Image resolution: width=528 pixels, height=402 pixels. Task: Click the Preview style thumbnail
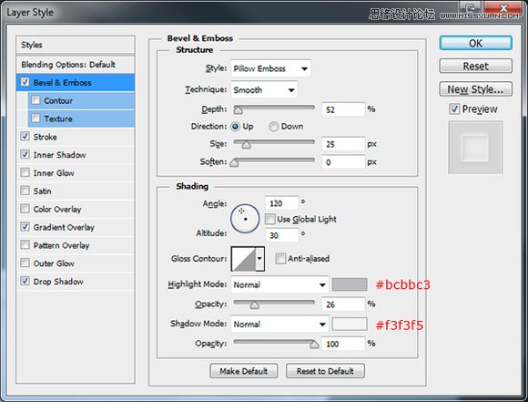point(475,148)
